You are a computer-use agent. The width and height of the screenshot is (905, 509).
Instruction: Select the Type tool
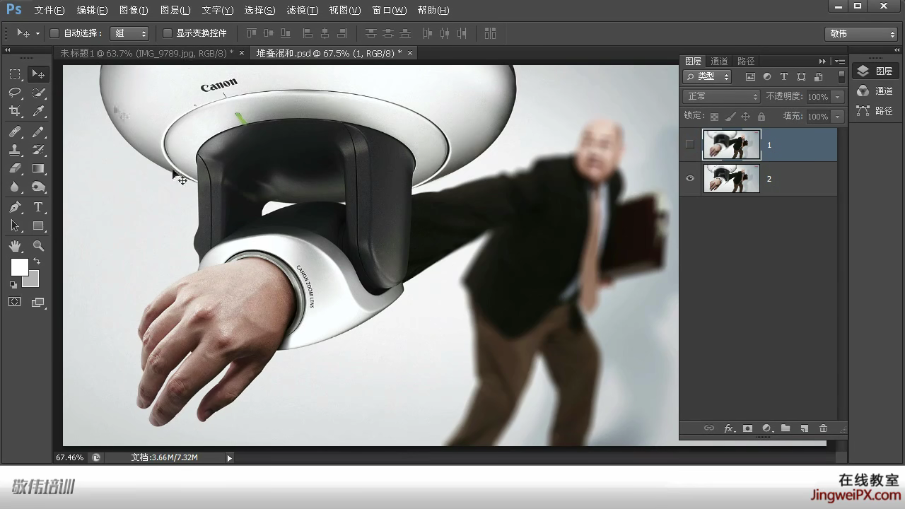(x=38, y=207)
